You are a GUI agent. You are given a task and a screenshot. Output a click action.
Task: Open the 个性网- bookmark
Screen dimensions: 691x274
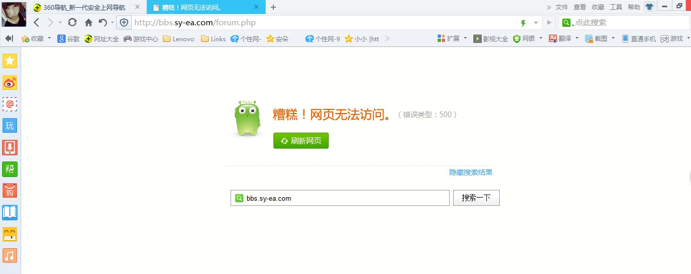point(246,39)
